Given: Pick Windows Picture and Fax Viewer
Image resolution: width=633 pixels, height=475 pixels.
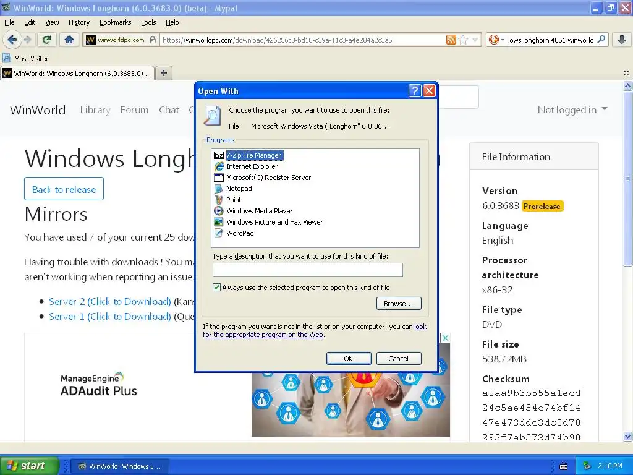Looking at the screenshot, I should pyautogui.click(x=268, y=222).
